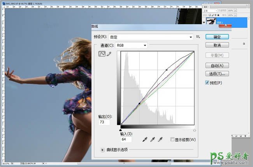The width and height of the screenshot is (253, 167).
Task: Click the 自动 (Auto) button
Action: (217, 66)
